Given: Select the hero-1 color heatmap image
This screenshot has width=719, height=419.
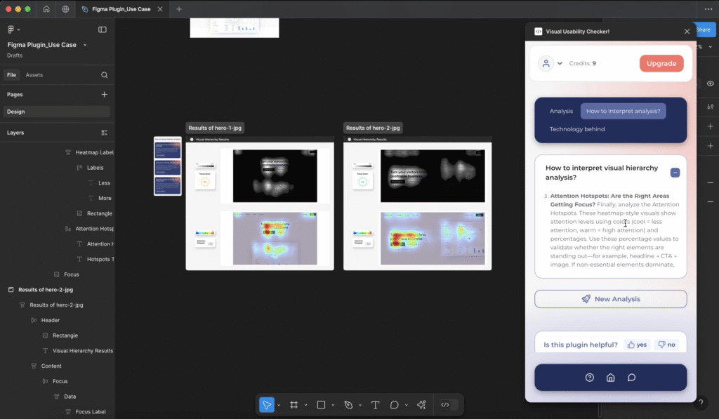Looking at the screenshot, I should (275, 239).
